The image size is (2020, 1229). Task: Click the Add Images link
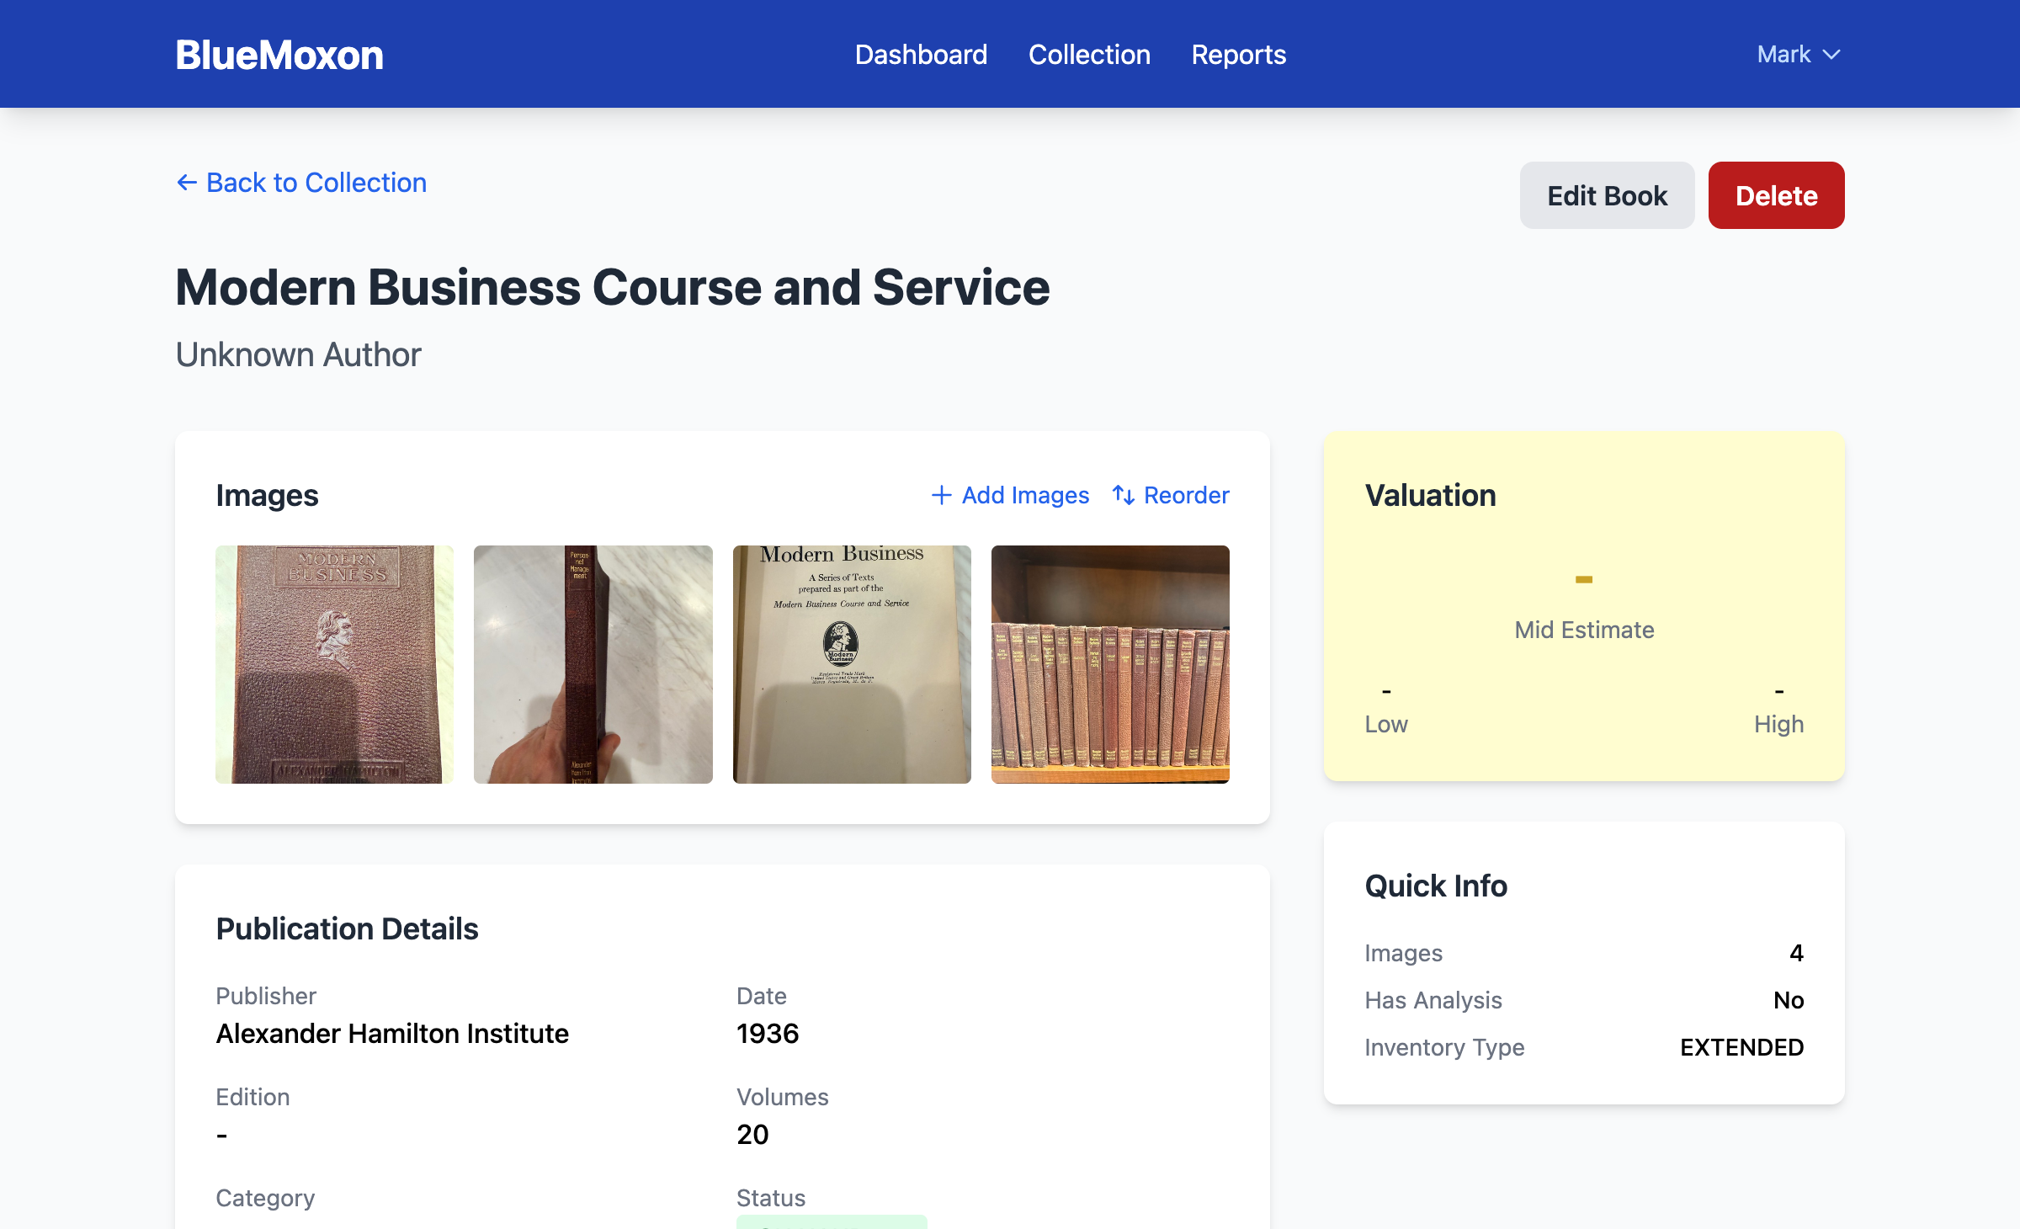click(1025, 495)
